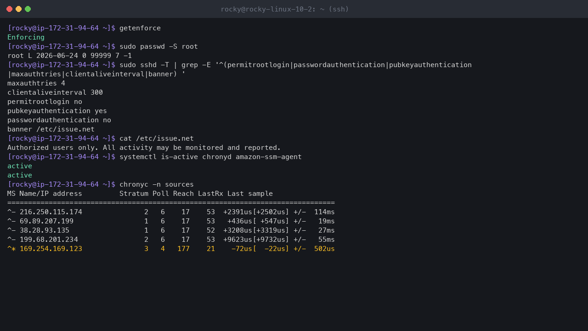The width and height of the screenshot is (588, 331).
Task: Click the window title rocky@rocky-linux-10-2
Action: pyautogui.click(x=285, y=9)
